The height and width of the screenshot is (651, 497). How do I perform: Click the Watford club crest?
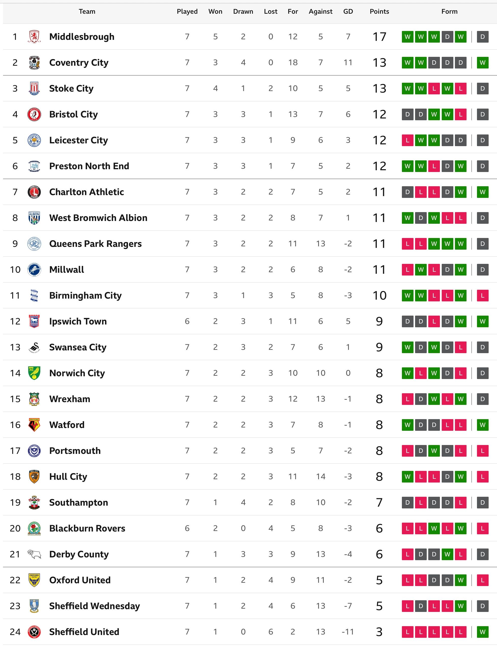point(34,425)
